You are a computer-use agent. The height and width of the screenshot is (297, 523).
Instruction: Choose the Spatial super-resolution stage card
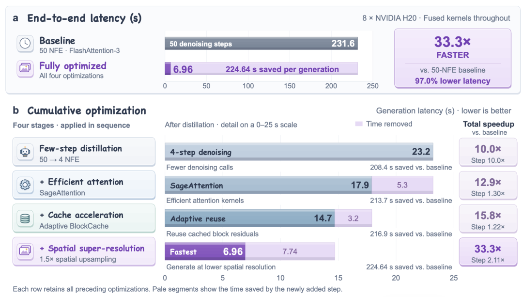coord(84,251)
